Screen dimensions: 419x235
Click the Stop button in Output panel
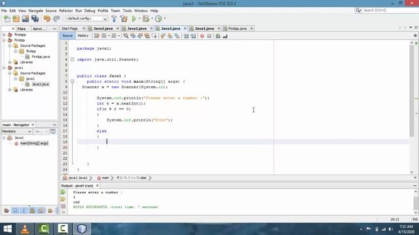coord(64,206)
